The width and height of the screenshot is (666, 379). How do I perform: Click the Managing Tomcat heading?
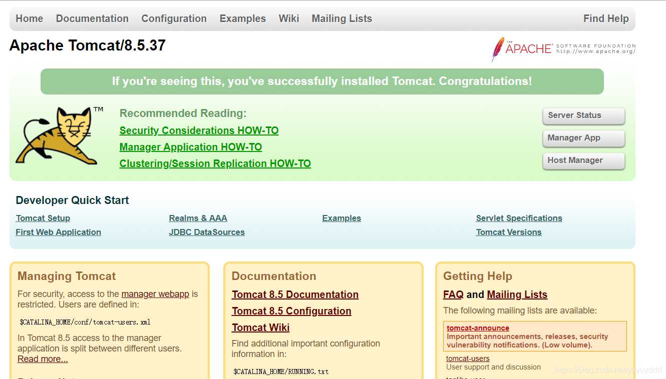pos(67,276)
